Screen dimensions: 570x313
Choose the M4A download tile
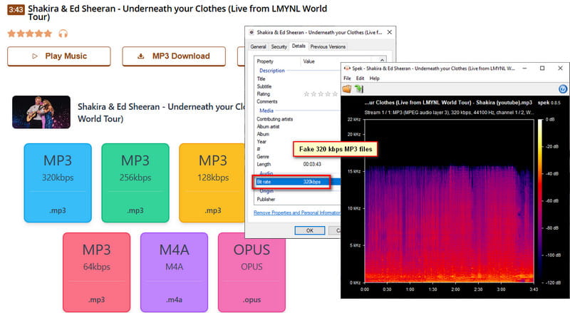point(174,272)
